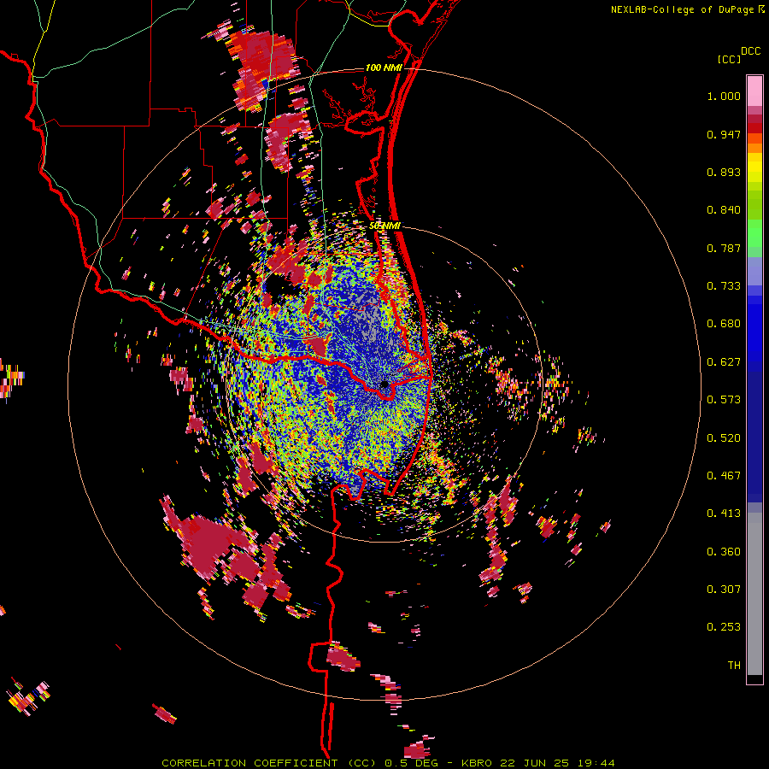Click the KBRO 22 JUN 25 19:44 timestamp

click(538, 763)
